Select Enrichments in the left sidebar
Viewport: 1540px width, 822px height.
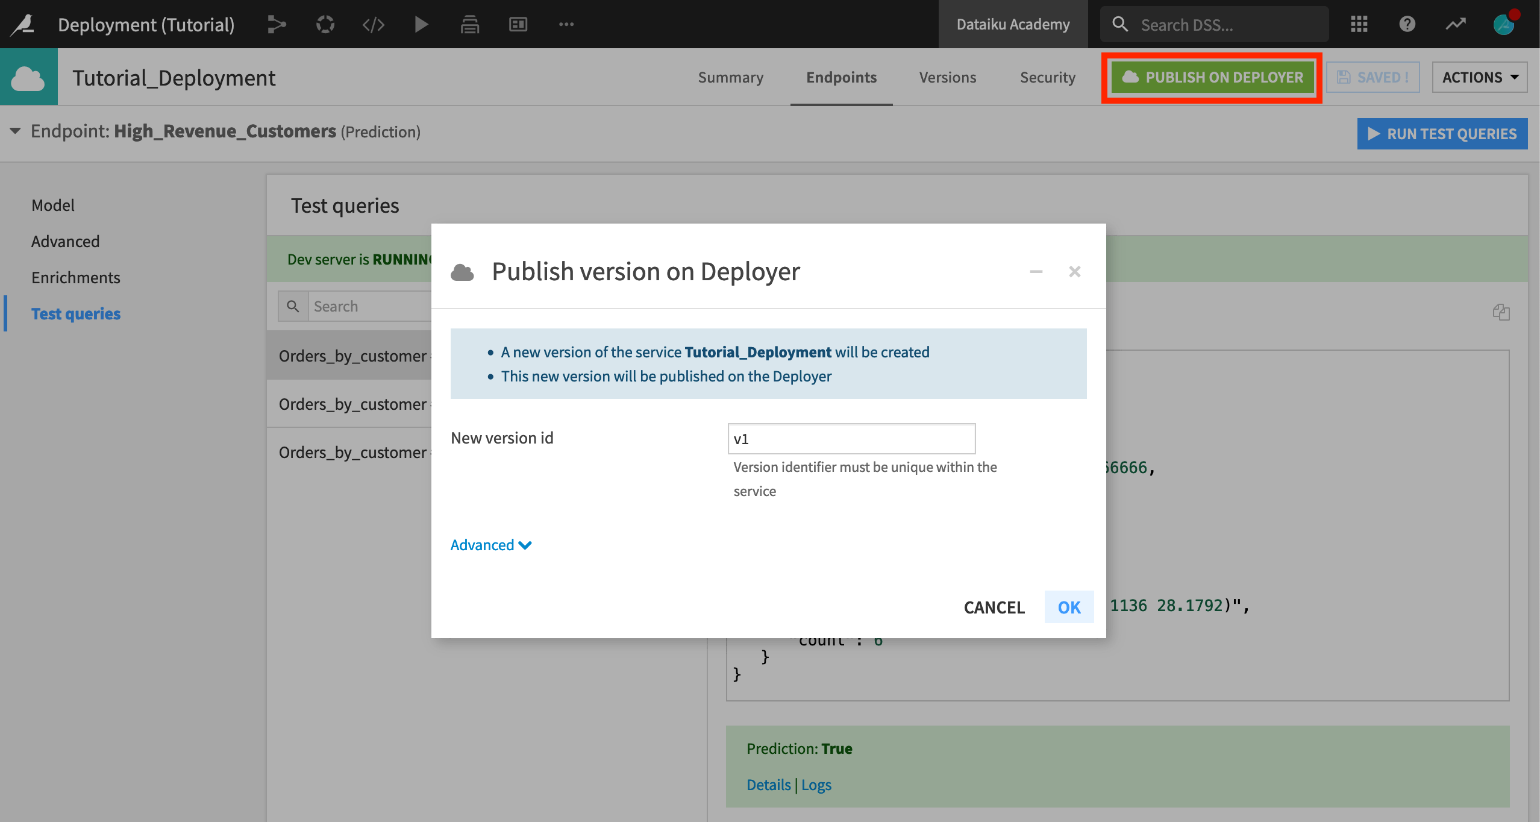(76, 277)
